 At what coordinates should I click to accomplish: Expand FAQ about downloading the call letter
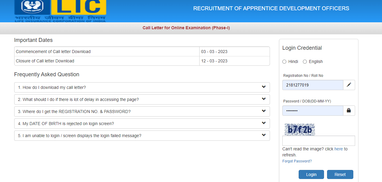pos(142,87)
